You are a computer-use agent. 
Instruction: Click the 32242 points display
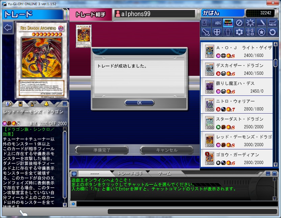pos(260,13)
